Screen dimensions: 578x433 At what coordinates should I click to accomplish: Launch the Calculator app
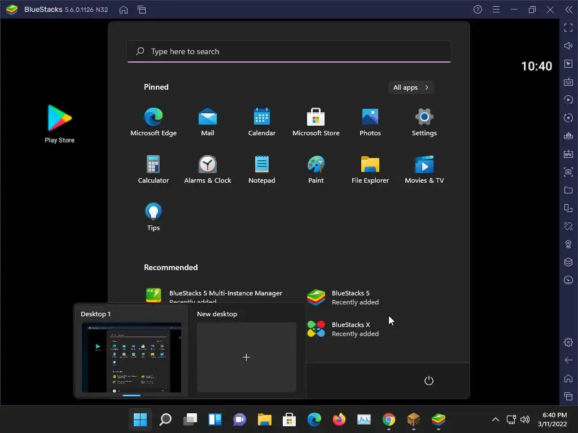click(x=154, y=169)
